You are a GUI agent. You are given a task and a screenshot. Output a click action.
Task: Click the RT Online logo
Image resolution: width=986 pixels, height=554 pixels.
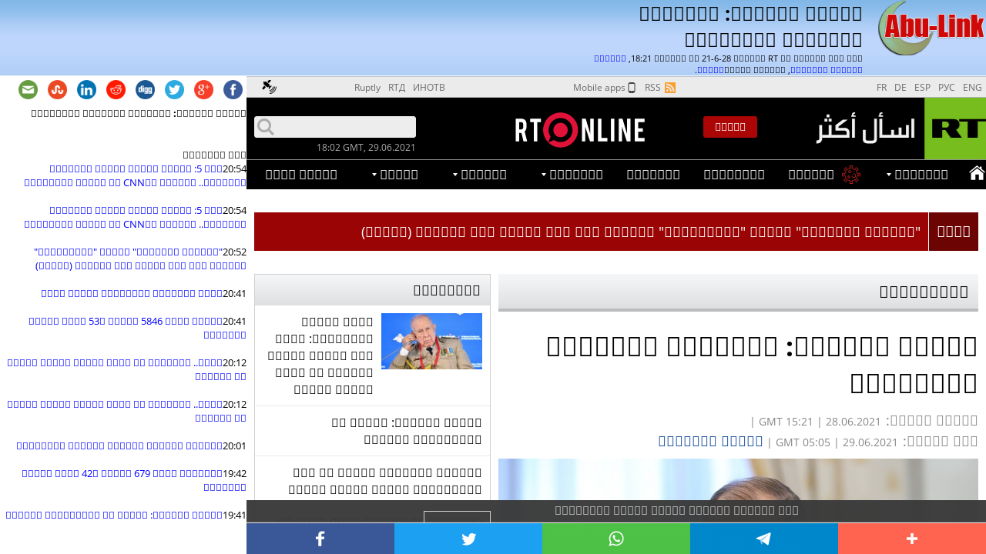[580, 129]
